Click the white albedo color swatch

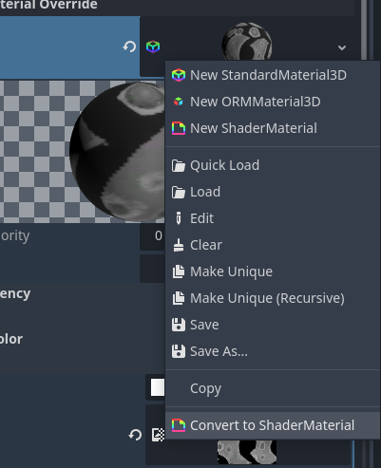pos(158,387)
